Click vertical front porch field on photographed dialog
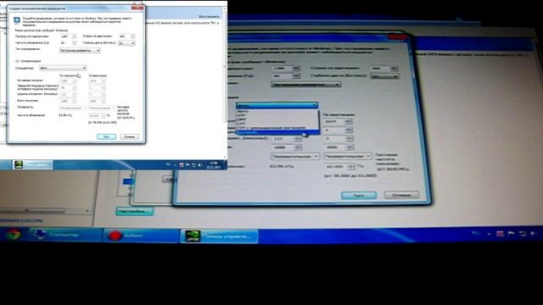 click(x=339, y=130)
